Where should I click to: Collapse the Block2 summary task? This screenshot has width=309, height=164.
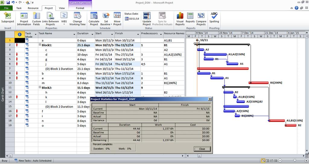40,87
